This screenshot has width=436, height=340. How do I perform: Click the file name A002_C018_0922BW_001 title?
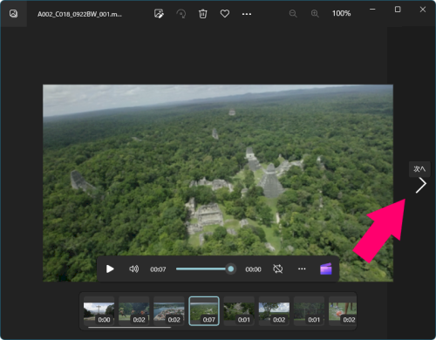(79, 14)
